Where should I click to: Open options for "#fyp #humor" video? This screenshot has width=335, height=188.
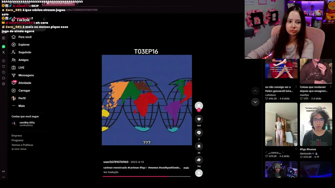tap(331, 149)
